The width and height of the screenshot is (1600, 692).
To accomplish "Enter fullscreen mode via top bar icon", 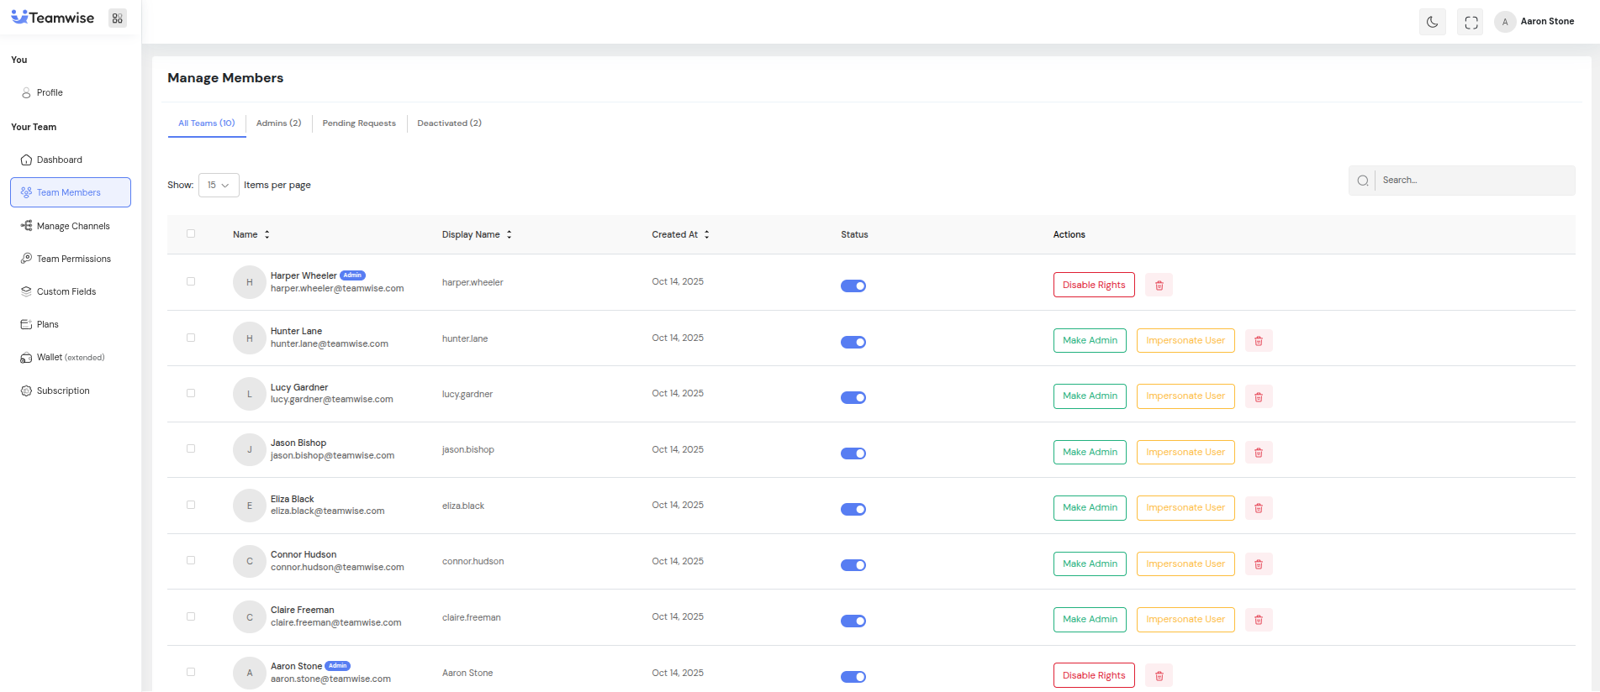I will tap(1471, 22).
